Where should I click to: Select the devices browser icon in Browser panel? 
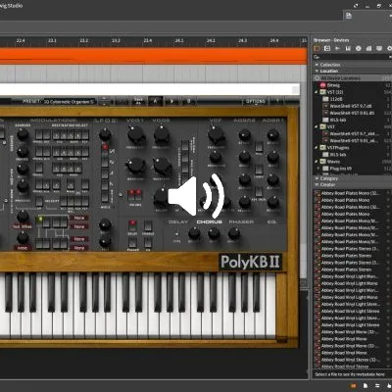click(x=317, y=48)
